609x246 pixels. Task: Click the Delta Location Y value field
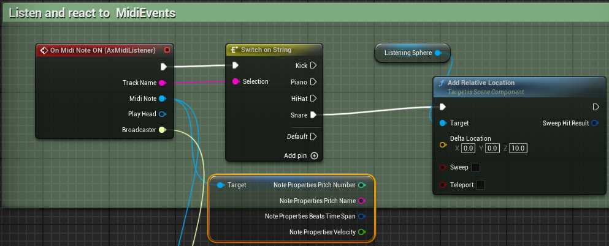tap(492, 148)
